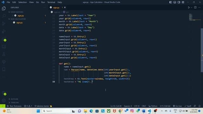203x114 pixels.
Task: Open the Manage gear icon
Action: [3, 100]
